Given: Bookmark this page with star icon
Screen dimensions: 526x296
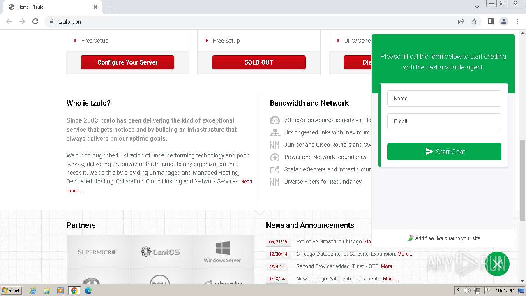Looking at the screenshot, I should coord(474,21).
